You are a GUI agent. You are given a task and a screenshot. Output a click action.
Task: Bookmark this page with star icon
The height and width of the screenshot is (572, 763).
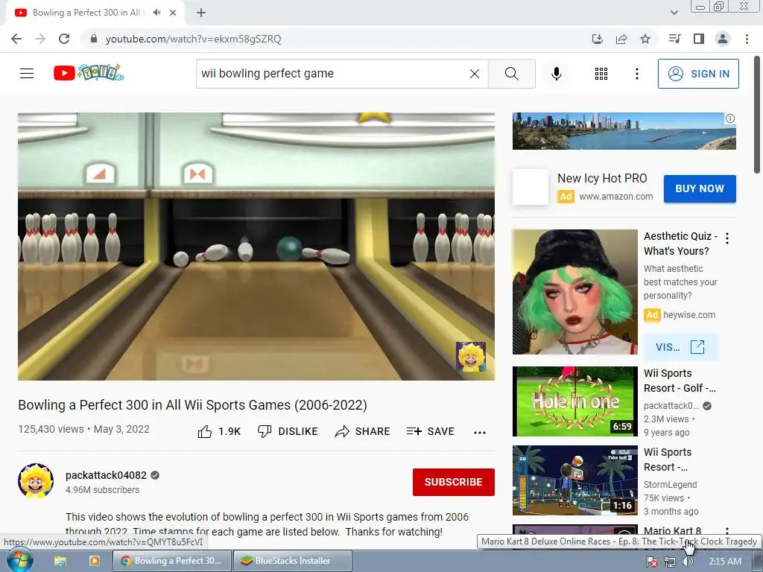[x=645, y=39]
